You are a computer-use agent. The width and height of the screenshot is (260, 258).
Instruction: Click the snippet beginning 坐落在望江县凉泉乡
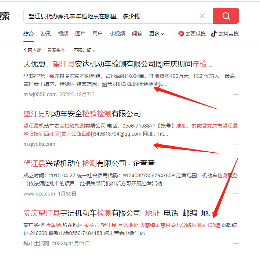[x=129, y=80]
